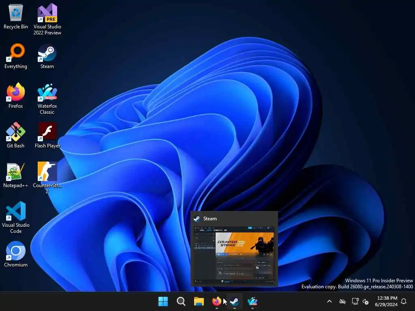Open File Explorer from the taskbar
The height and width of the screenshot is (311, 415).
pyautogui.click(x=199, y=301)
